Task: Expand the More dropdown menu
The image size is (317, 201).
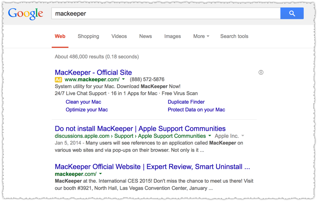Action: (x=201, y=36)
